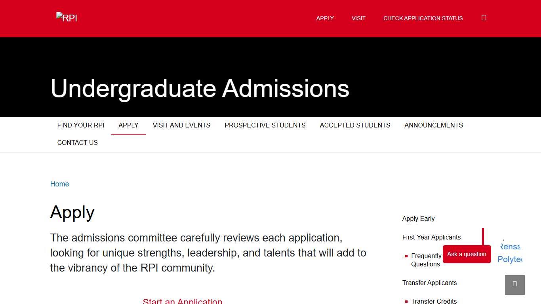Open the Apply Early sidebar link

[x=418, y=218]
